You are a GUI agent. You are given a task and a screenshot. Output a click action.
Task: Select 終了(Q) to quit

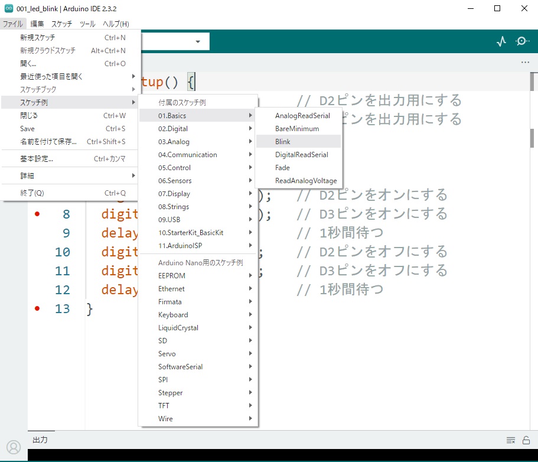(70, 193)
